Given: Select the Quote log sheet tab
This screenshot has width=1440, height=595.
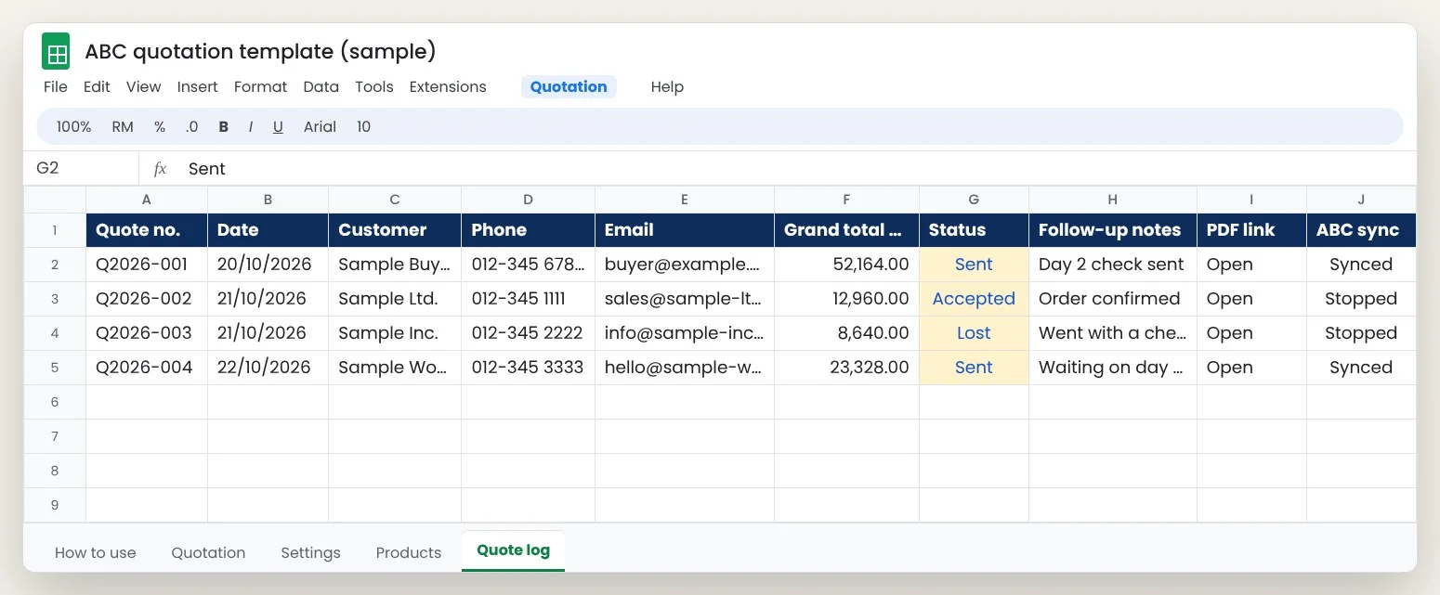Looking at the screenshot, I should tap(513, 550).
